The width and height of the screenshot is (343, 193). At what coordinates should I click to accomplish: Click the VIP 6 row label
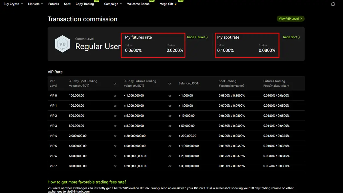point(53,156)
